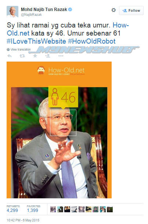This screenshot has height=224, width=148.
Task: Follow Mohd Najib Tun Razak
Action: tap(131, 10)
